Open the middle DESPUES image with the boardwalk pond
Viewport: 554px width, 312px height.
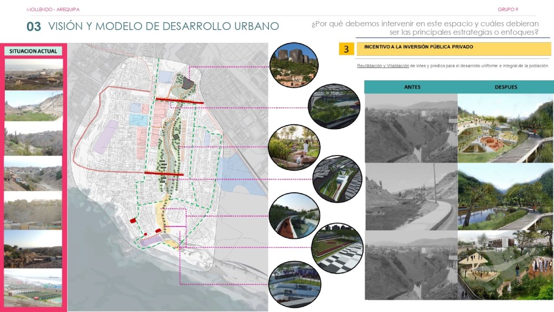(505, 197)
